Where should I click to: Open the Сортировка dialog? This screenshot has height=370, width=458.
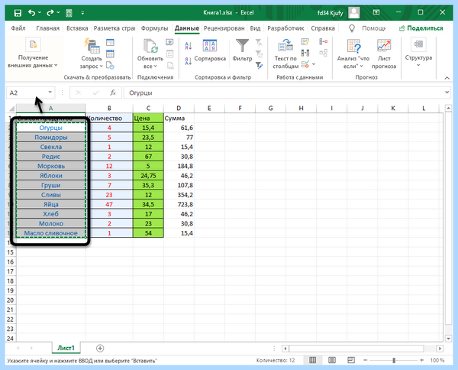point(210,51)
